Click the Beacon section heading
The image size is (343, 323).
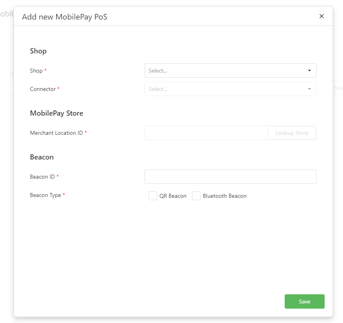click(x=42, y=157)
